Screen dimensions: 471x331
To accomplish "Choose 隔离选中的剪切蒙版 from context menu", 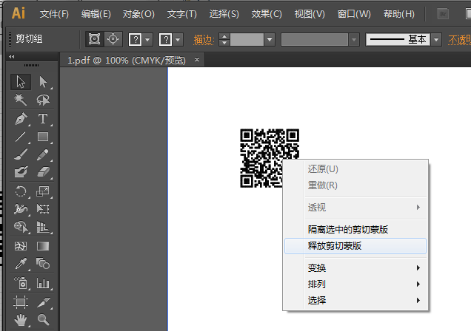I will pos(355,230).
